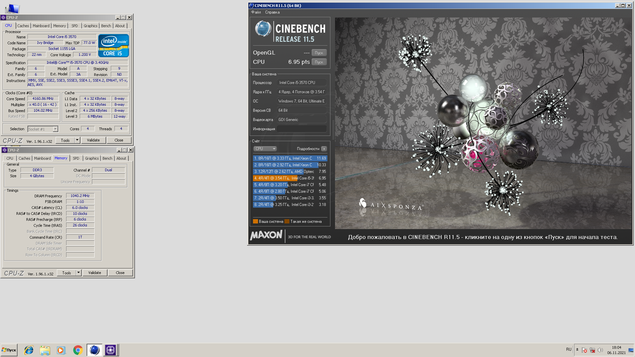Image resolution: width=635 pixels, height=357 pixels.
Task: Click the Cinebench title bar icon
Action: (x=251, y=6)
